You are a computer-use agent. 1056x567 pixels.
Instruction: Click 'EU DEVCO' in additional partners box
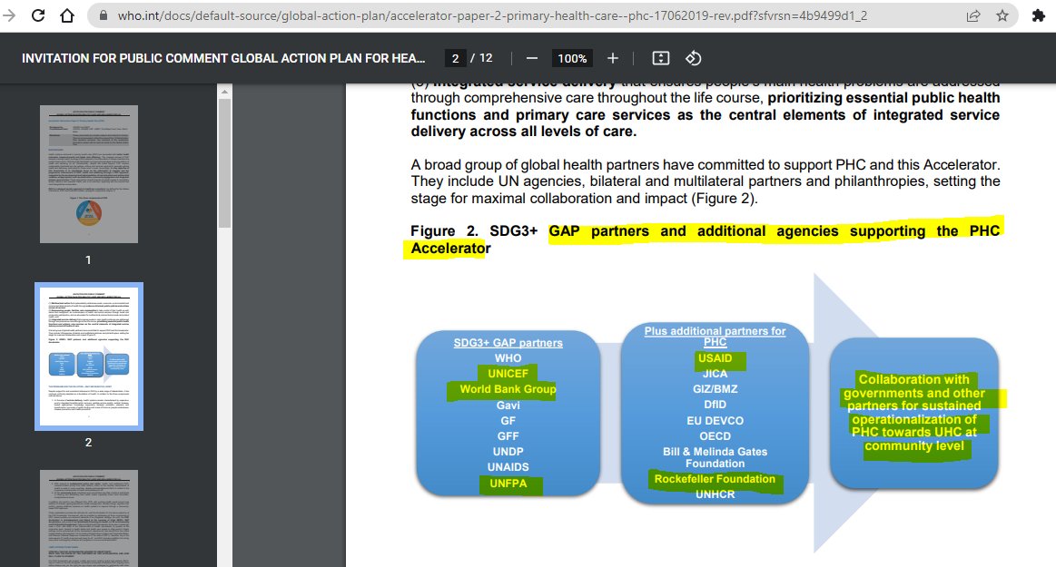(x=715, y=420)
